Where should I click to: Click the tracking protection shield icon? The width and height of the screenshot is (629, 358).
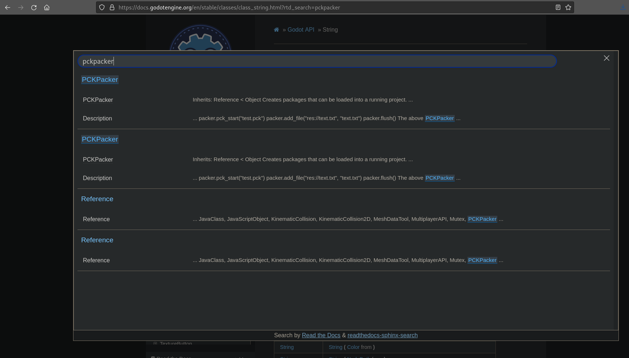[x=102, y=7]
